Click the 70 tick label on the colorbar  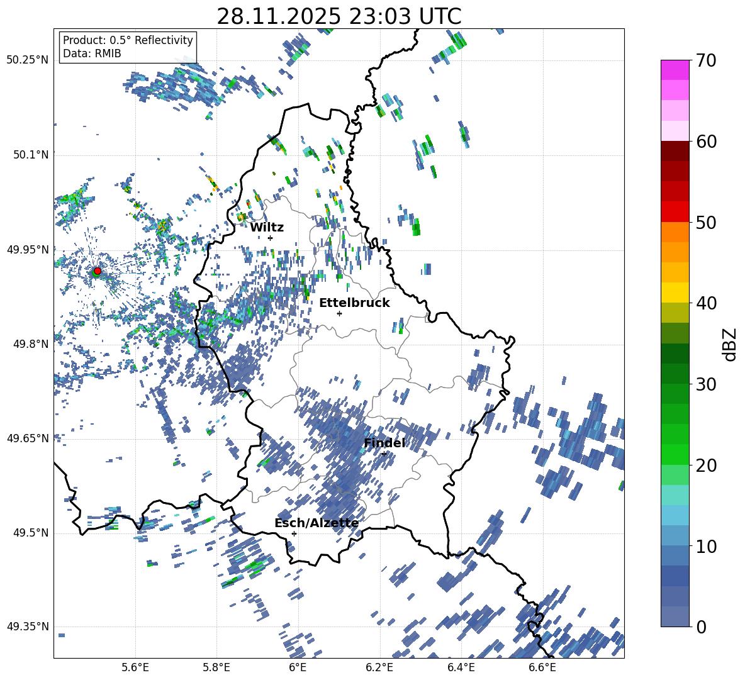click(708, 60)
